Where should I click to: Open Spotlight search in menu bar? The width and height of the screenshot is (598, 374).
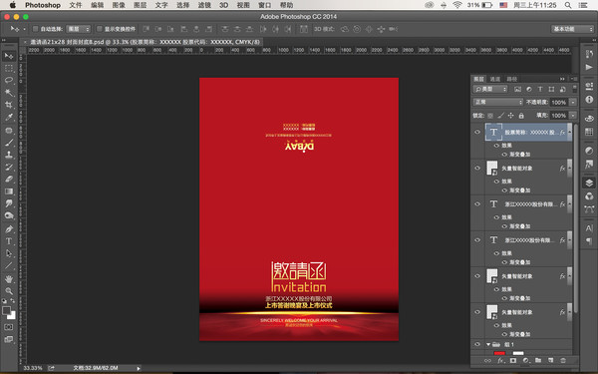(x=568, y=5)
